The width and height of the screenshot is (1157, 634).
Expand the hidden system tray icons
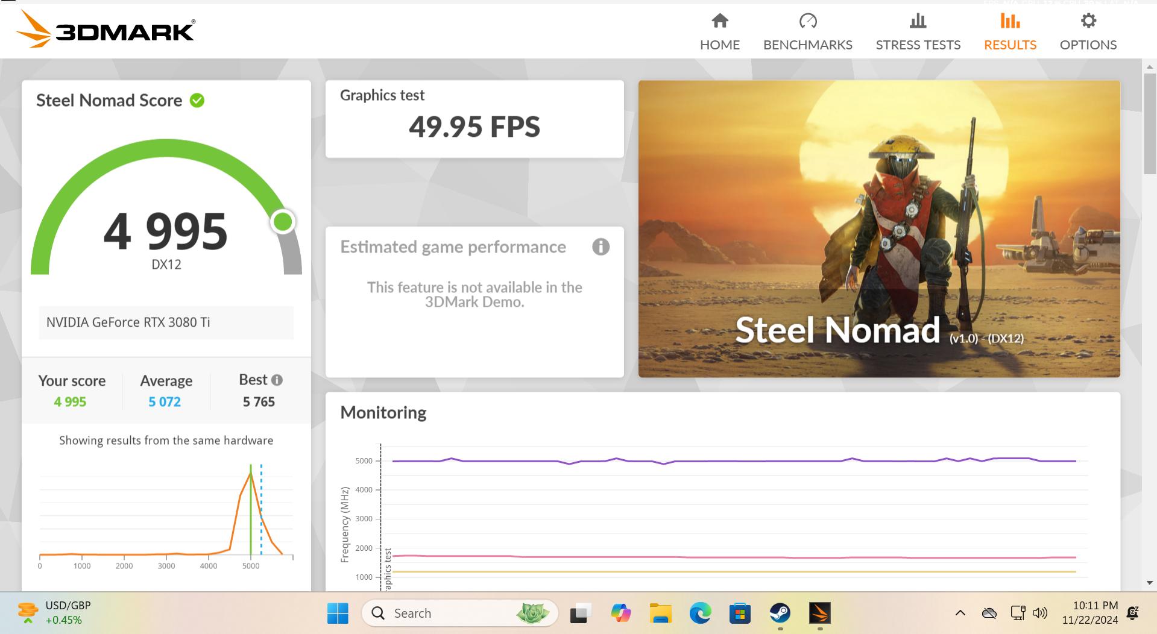point(960,614)
